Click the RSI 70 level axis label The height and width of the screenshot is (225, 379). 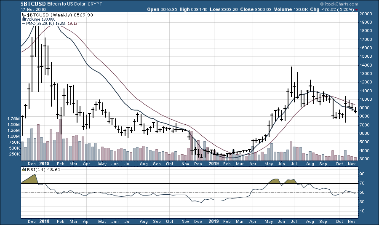tap(362, 184)
